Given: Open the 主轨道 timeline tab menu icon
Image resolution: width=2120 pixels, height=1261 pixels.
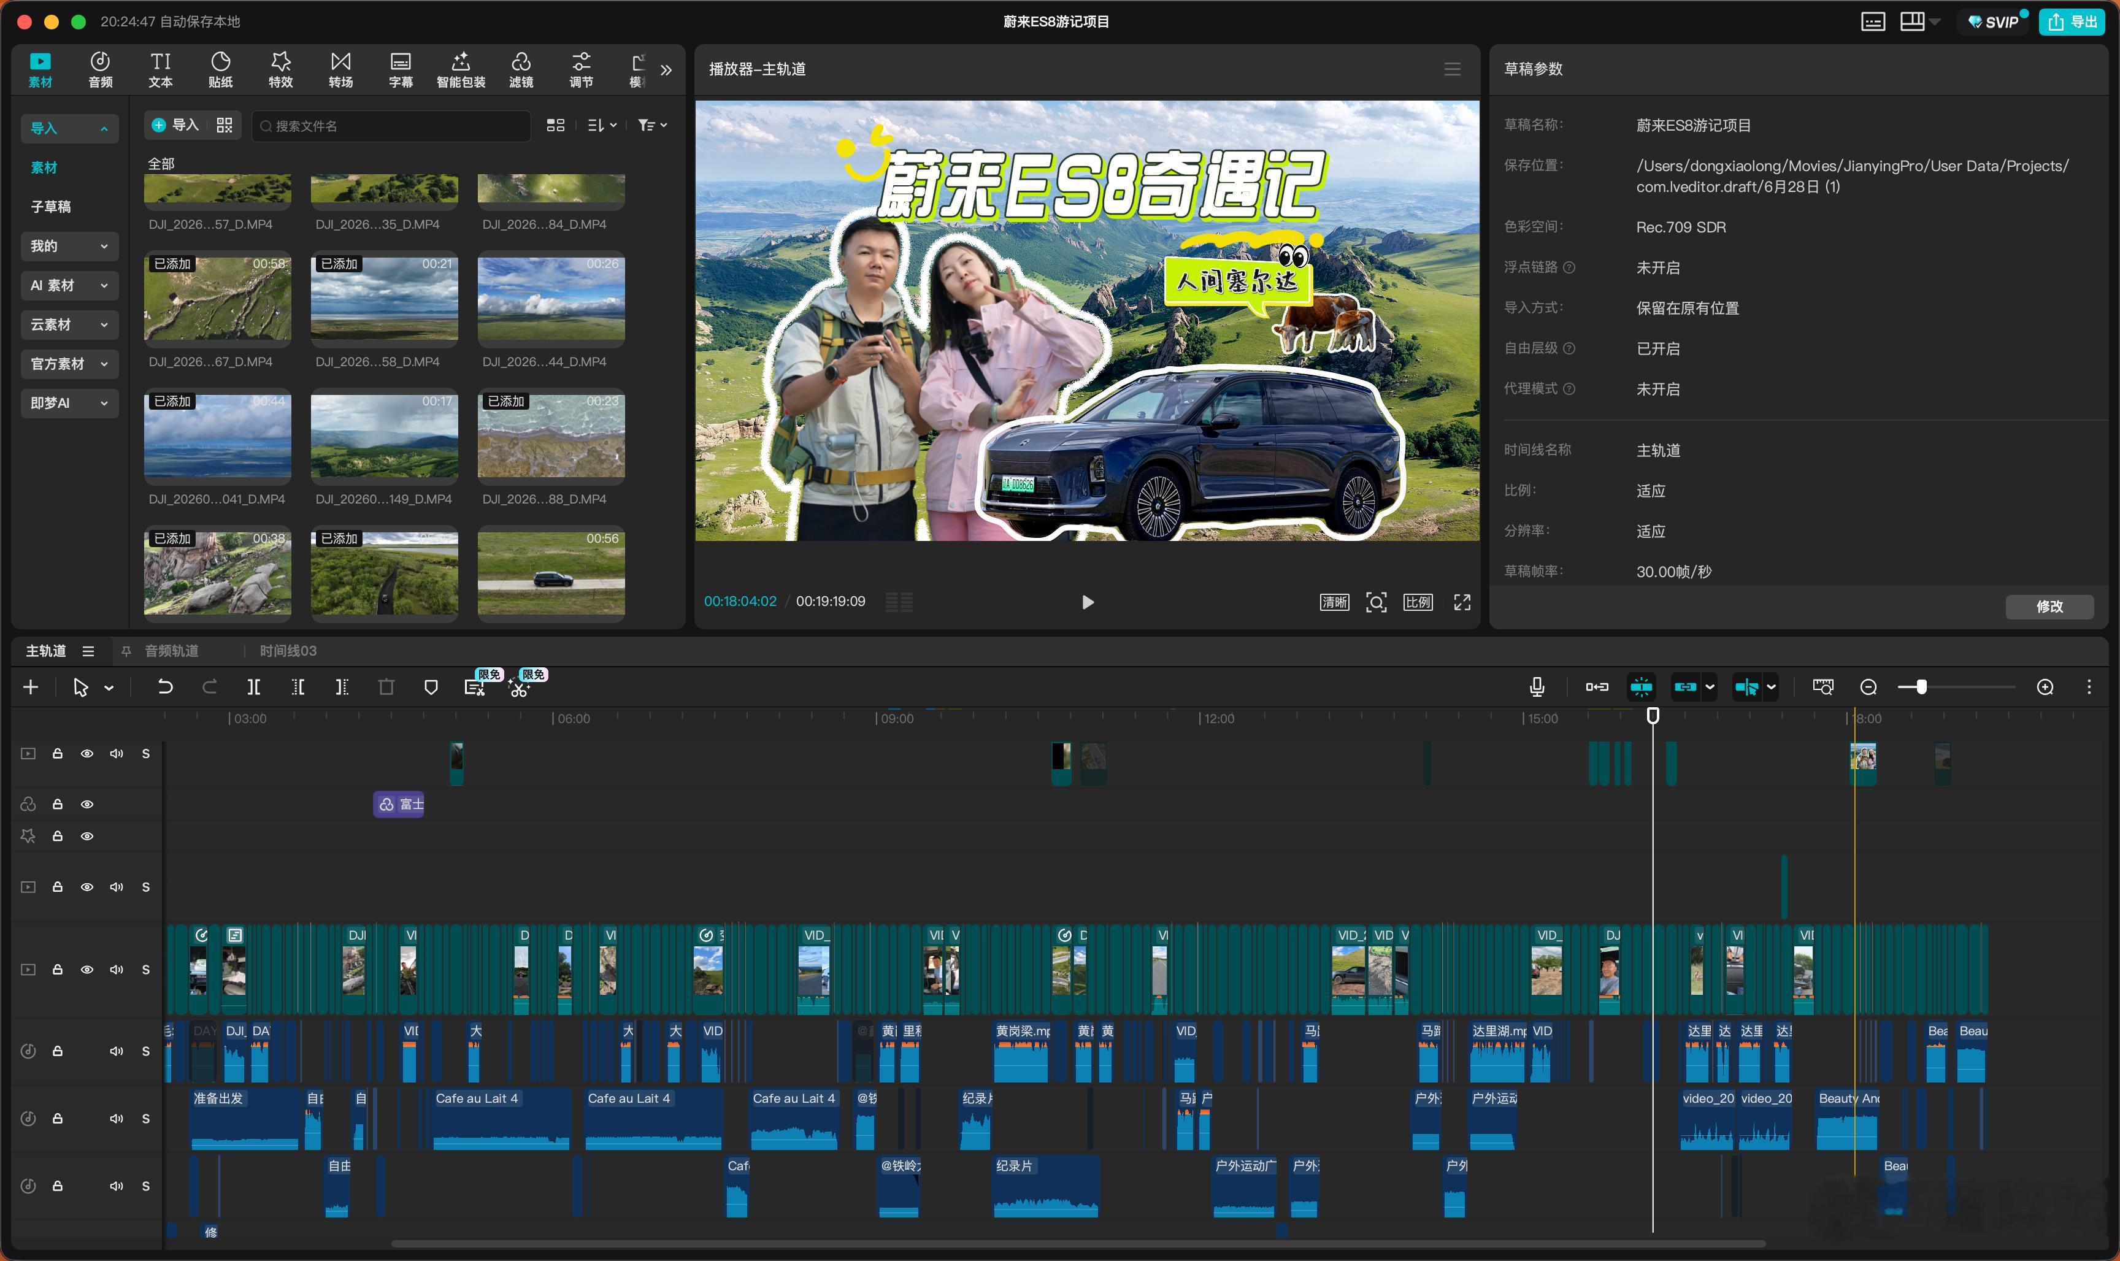Looking at the screenshot, I should click(88, 651).
